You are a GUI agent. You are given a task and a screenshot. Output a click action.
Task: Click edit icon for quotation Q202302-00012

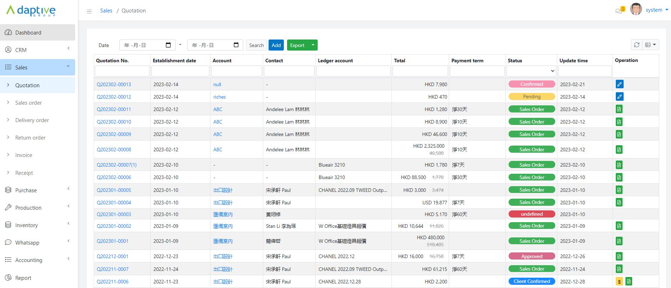coord(619,97)
